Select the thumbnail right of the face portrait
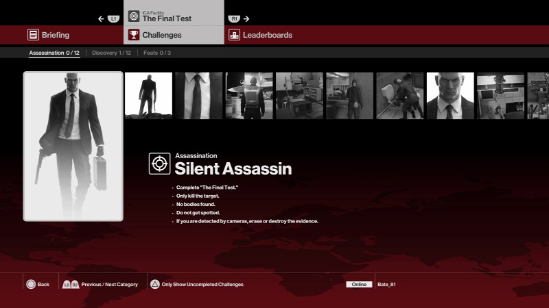 tap(500, 96)
